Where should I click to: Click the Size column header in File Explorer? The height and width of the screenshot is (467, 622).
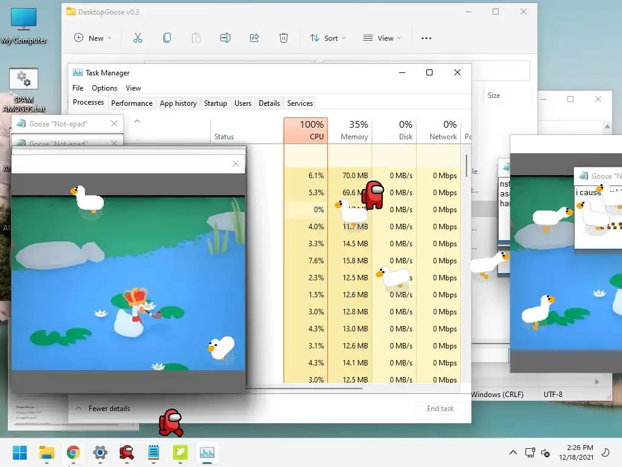pyautogui.click(x=493, y=95)
